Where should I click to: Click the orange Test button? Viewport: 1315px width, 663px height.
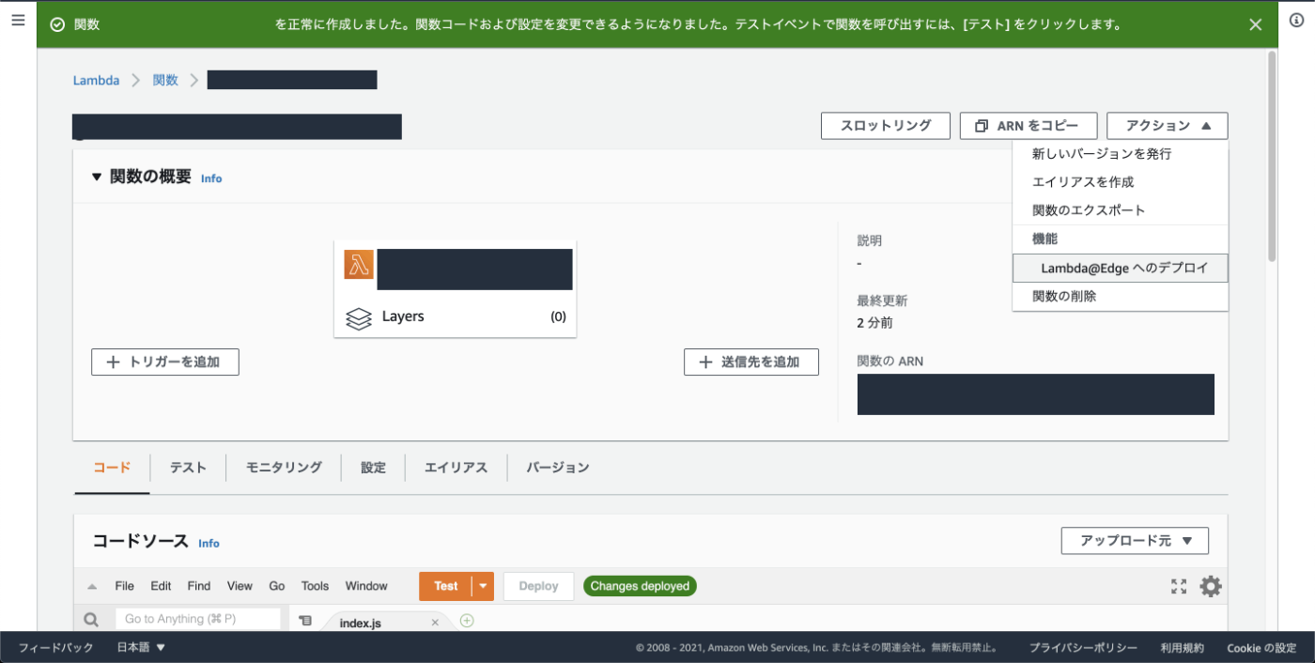pos(446,586)
